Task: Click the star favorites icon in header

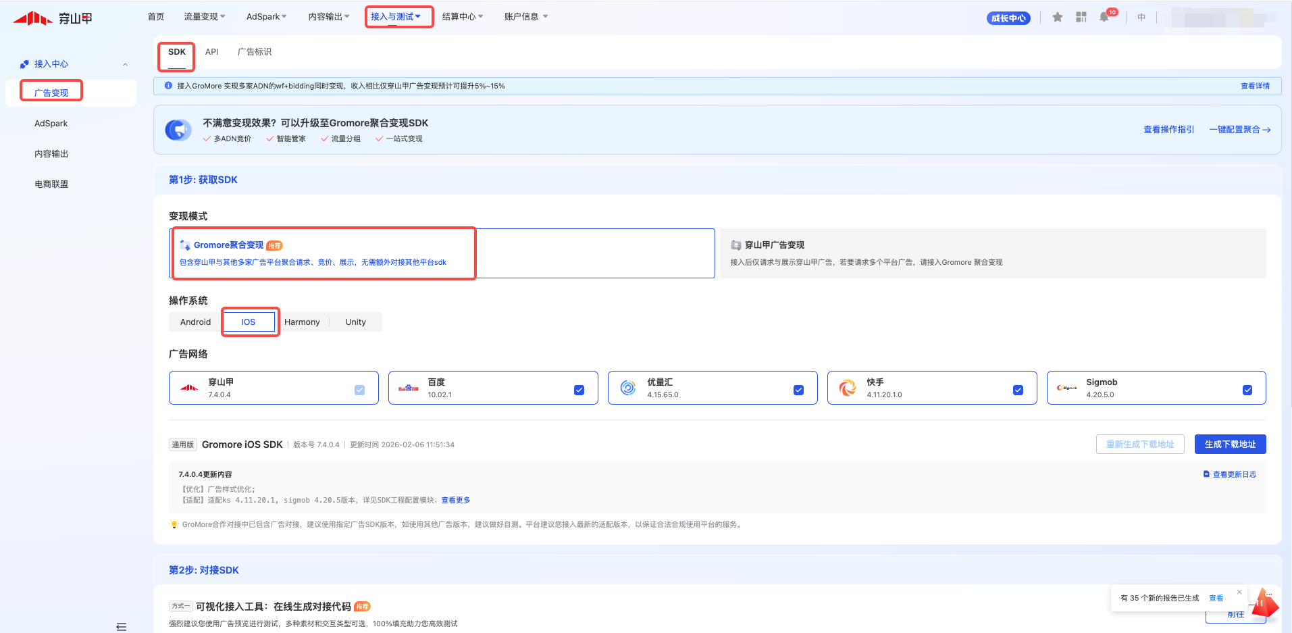Action: (x=1058, y=18)
